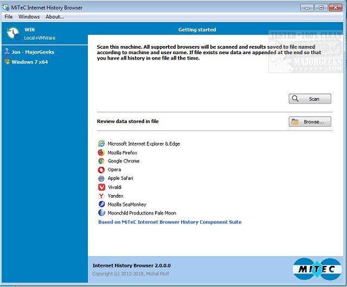Open MiTeC Internet Browser History Component Suite link
Image resolution: width=347 pixels, height=287 pixels.
(170, 222)
